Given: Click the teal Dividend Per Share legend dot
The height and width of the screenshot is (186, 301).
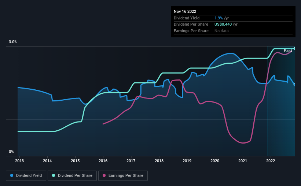Looking at the screenshot, I should coord(54,175).
